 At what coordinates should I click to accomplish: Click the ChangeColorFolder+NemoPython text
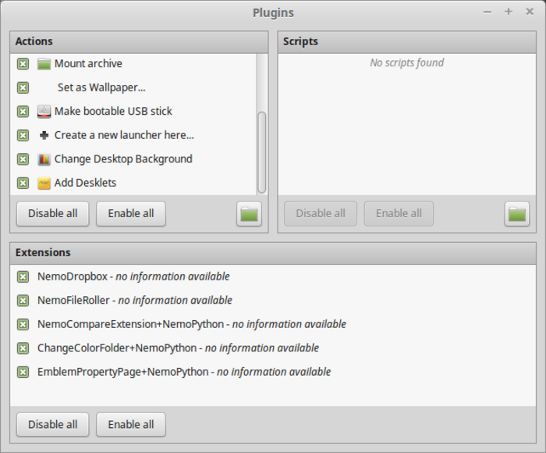(x=179, y=348)
